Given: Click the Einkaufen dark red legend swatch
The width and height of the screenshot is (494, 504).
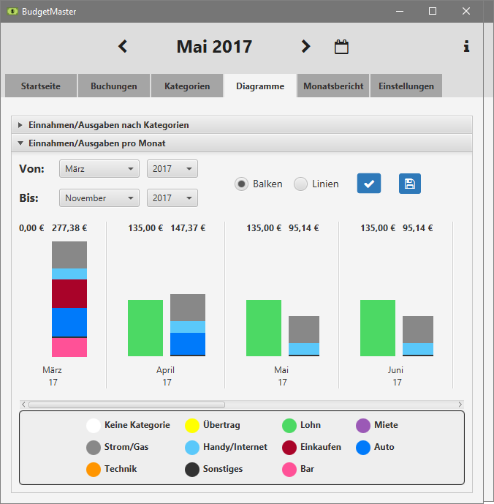Looking at the screenshot, I should tap(289, 448).
